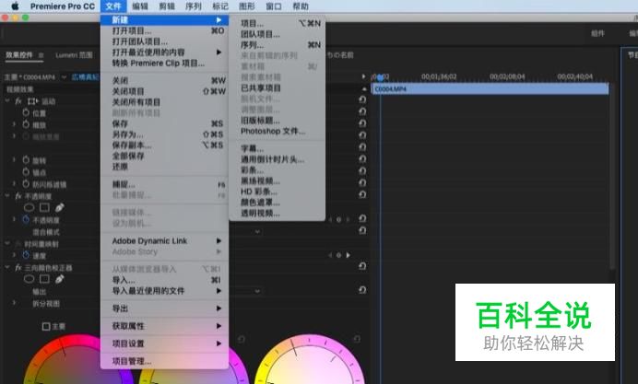Create rectangle mask under 不透明度 effect

tap(44, 207)
